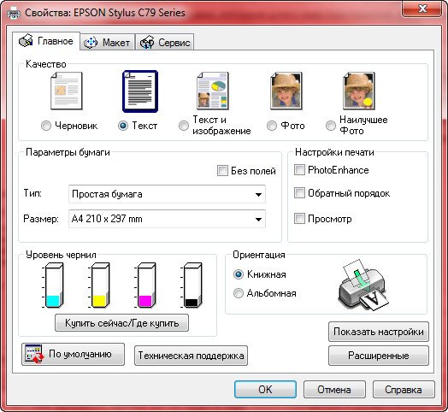448x412 pixels.
Task: Click the black ink cartridge level icon
Action: (x=192, y=285)
